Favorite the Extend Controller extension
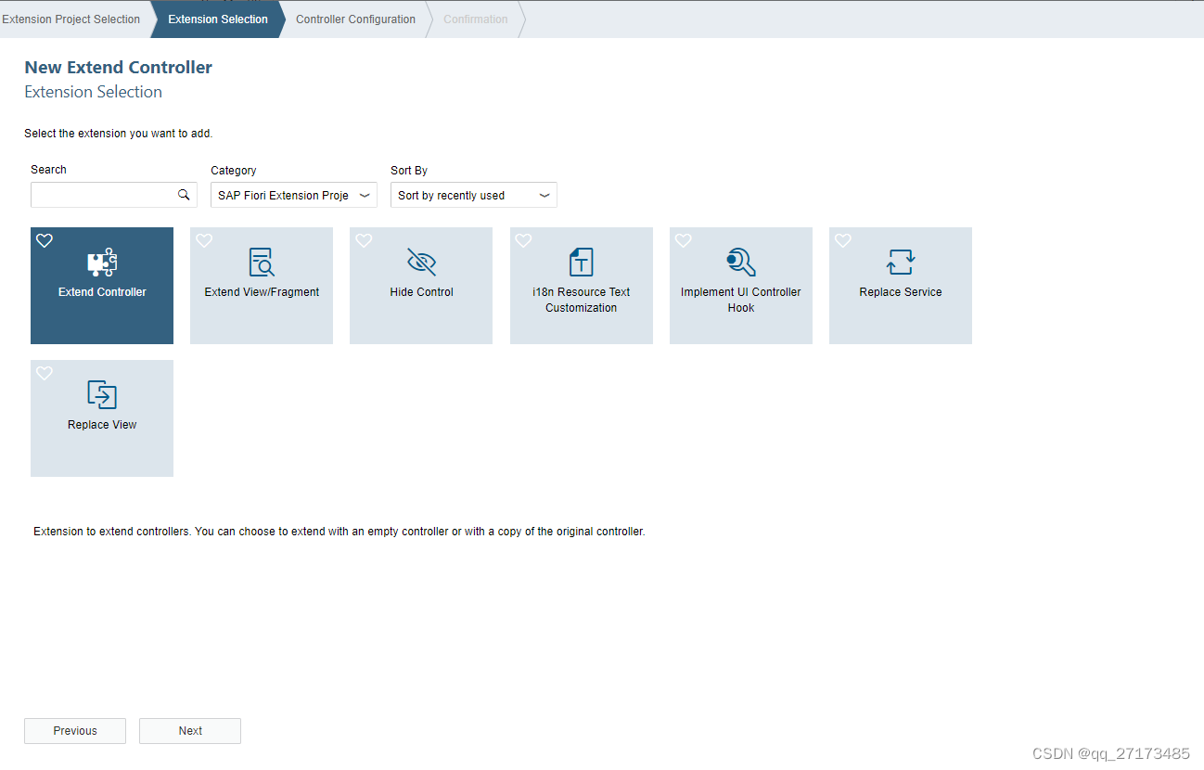 coord(44,240)
